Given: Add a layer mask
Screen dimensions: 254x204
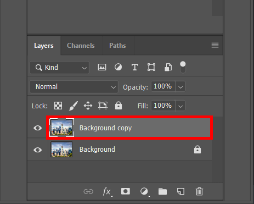Looking at the screenshot, I should (126, 191).
